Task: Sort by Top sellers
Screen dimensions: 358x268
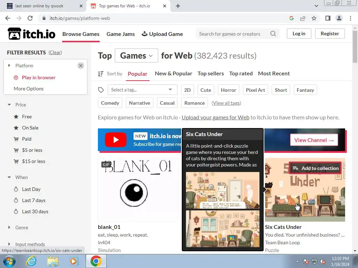Action: click(210, 74)
